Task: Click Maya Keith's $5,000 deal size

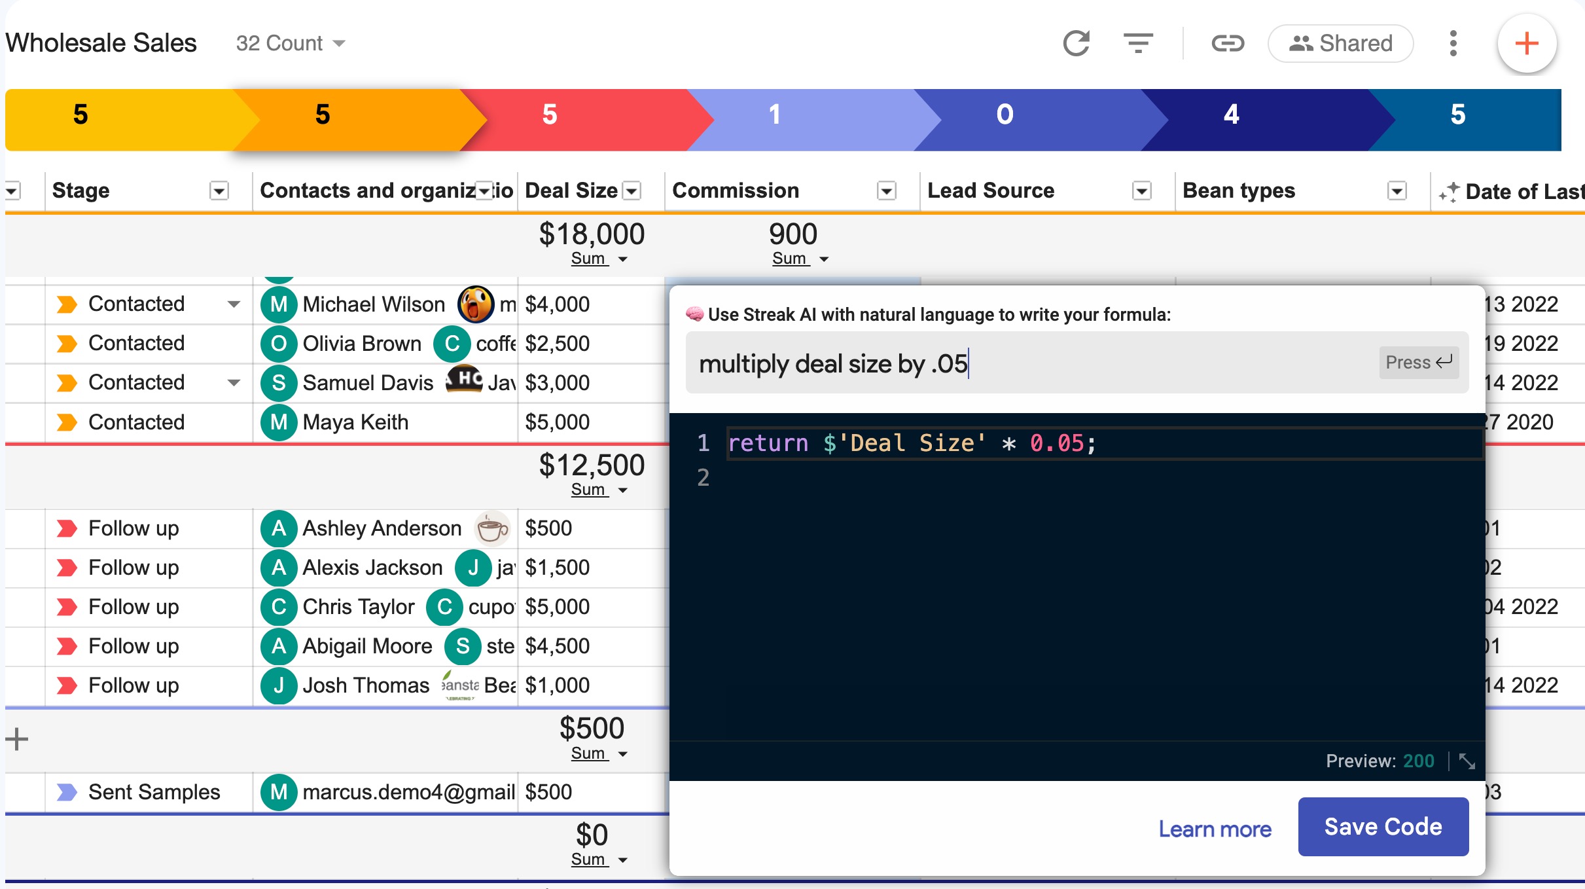Action: [x=592, y=422]
